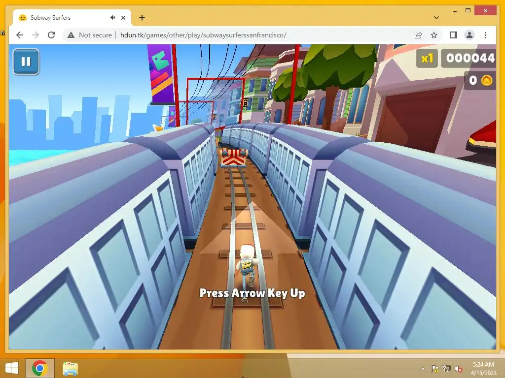Expand the tab search chevron

tap(436, 18)
